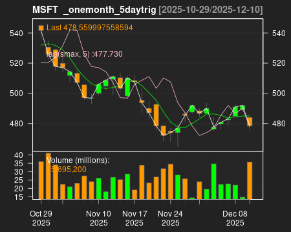Viewport: 291px width, 232px height.
Task: Click the green candlestick above the Dec 08 date
Action: pyautogui.click(x=235, y=111)
